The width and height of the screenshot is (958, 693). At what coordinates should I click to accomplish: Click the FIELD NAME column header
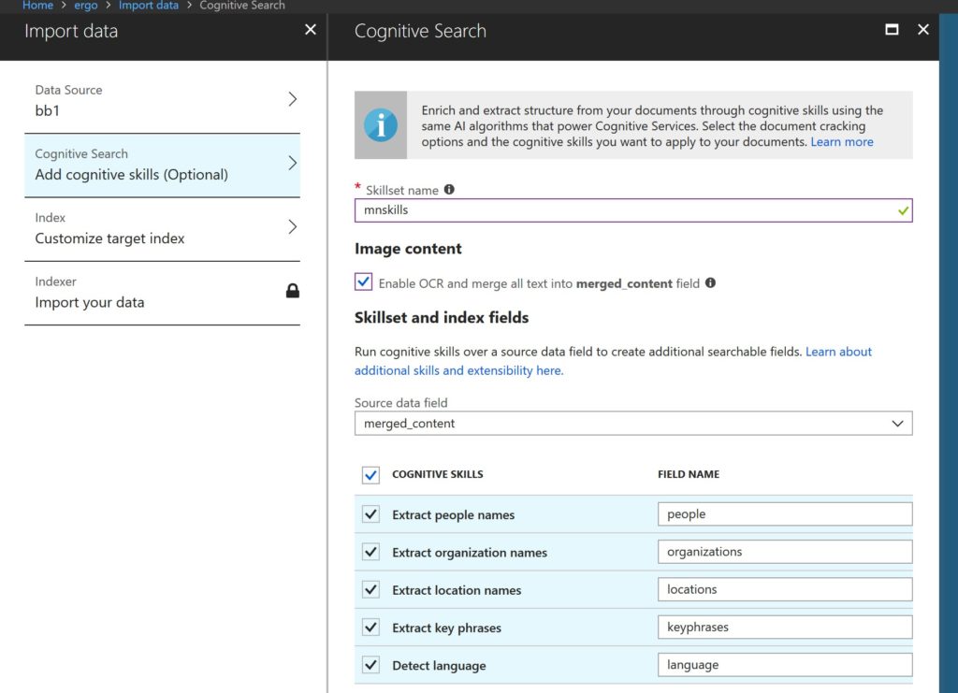[689, 474]
